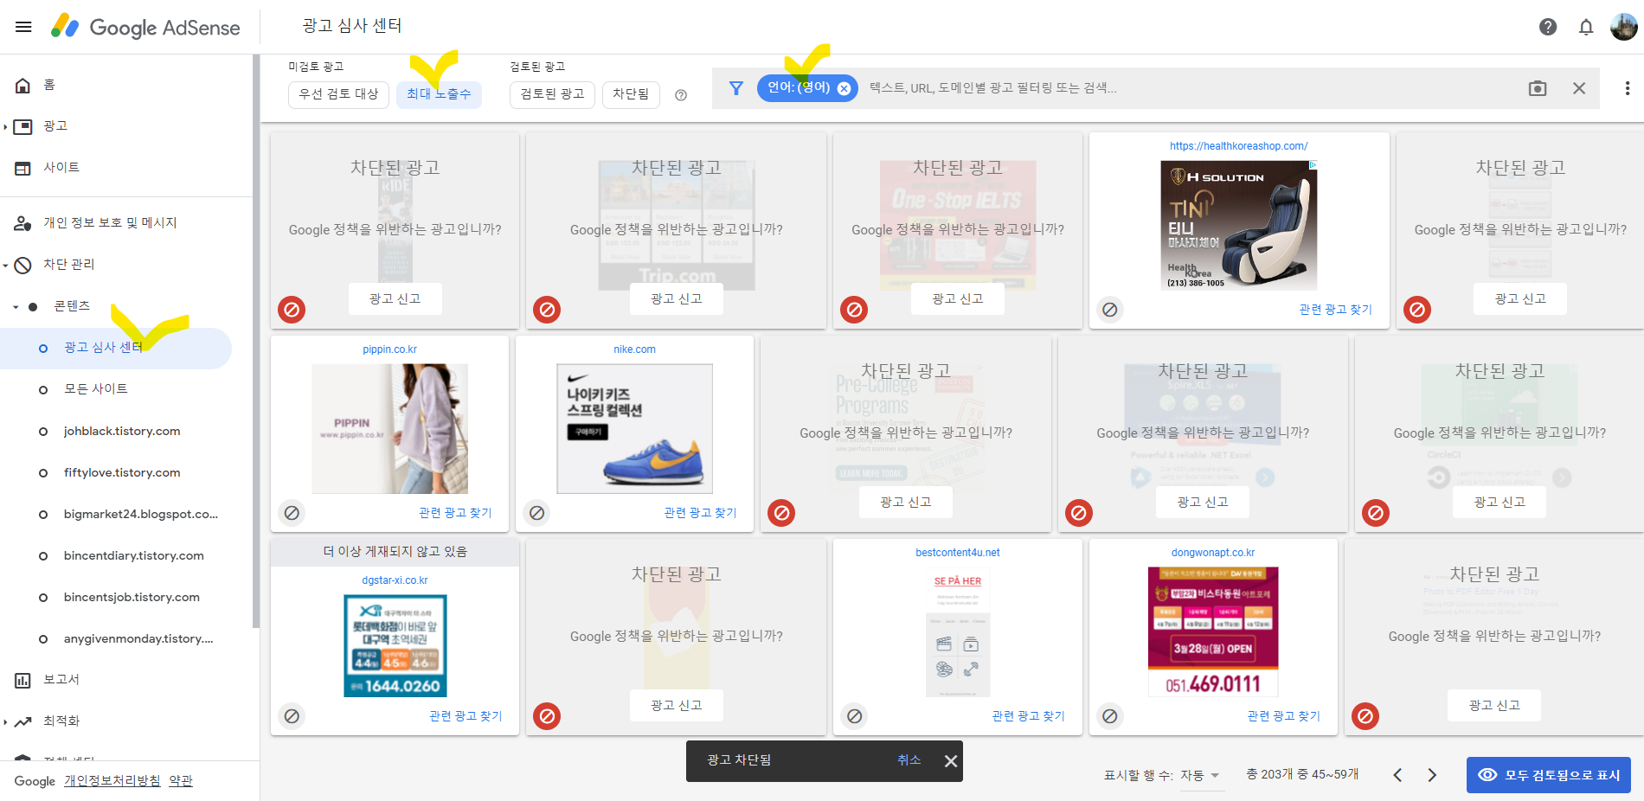Click the camera image search icon
1644x801 pixels.
click(x=1538, y=88)
